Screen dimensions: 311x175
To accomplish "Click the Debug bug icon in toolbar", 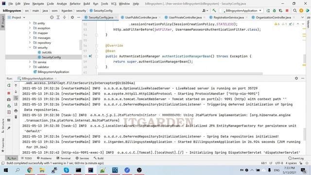I will click(x=275, y=11).
